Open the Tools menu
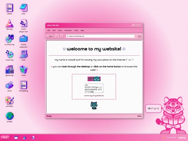The image size is (188, 141). pos(76,30)
